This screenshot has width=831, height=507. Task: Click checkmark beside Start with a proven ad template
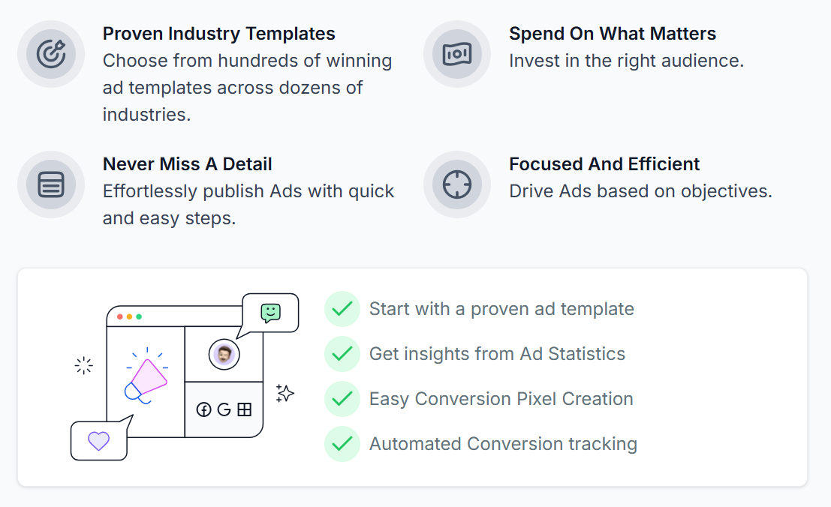point(342,309)
